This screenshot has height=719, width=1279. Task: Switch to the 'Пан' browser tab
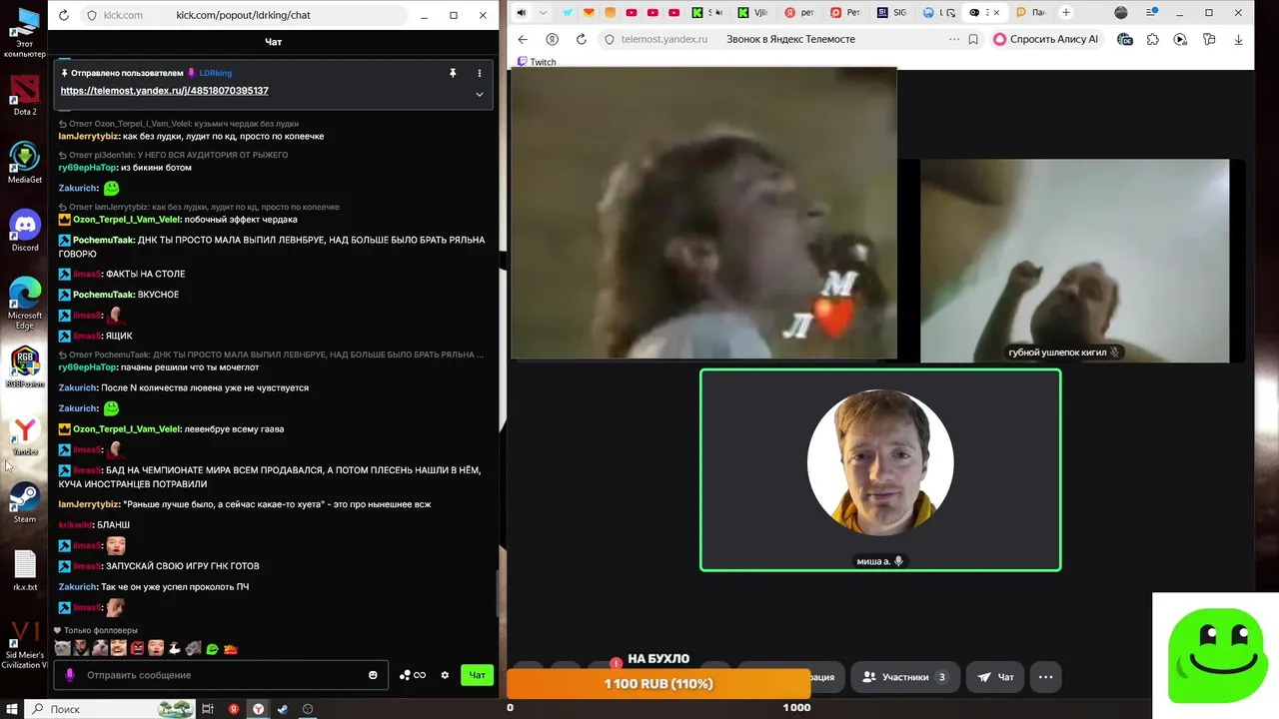coord(1030,13)
